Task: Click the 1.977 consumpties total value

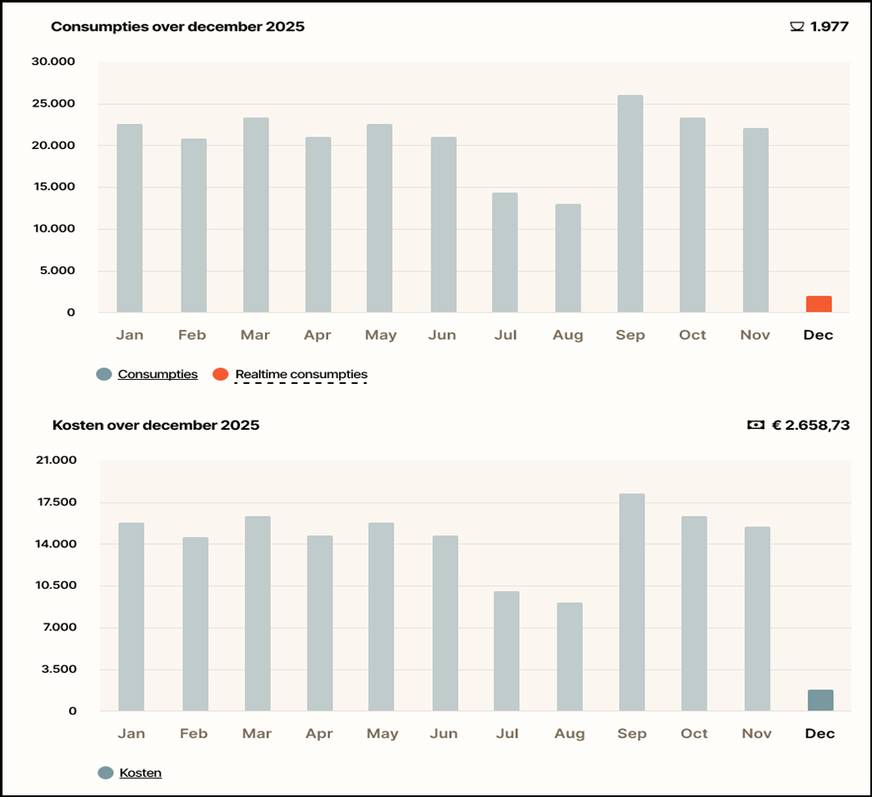Action: pos(830,27)
